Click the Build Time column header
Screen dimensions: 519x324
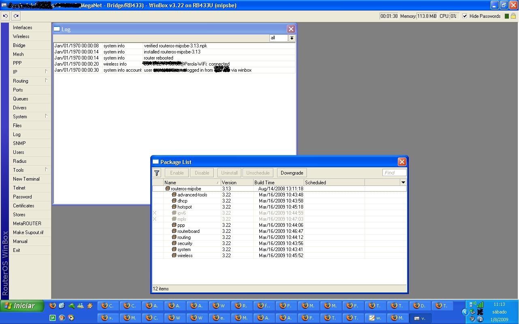click(x=279, y=183)
